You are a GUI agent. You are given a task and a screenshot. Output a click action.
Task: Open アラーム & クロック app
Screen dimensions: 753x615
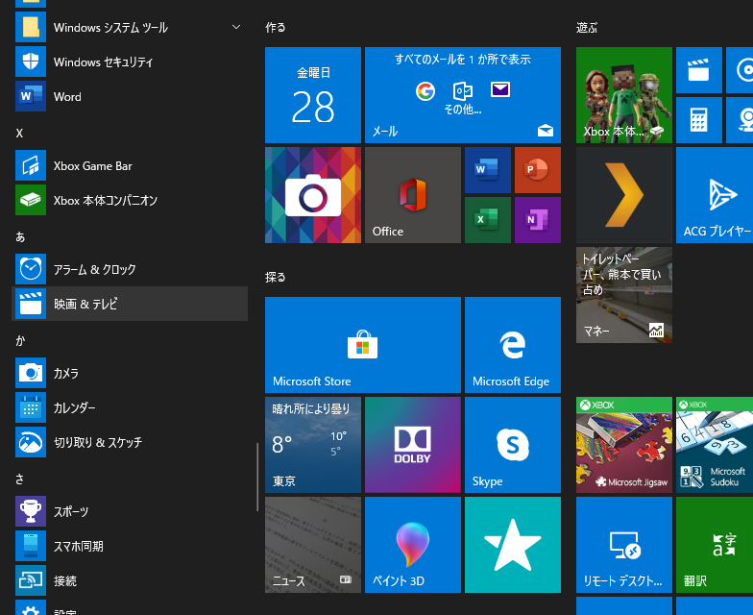pyautogui.click(x=130, y=269)
